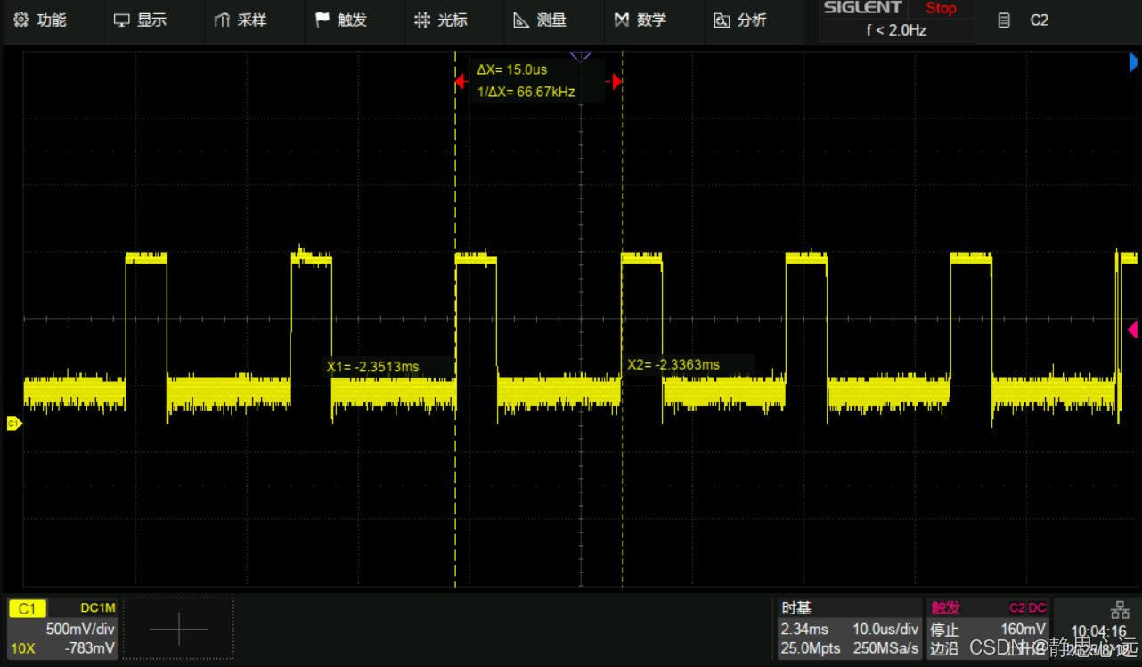Click the 10:04:16 clock display
1142x667 pixels.
(x=1099, y=631)
